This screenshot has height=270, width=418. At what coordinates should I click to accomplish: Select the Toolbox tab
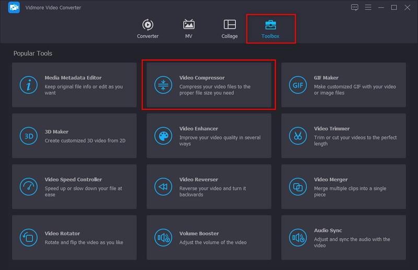point(271,29)
